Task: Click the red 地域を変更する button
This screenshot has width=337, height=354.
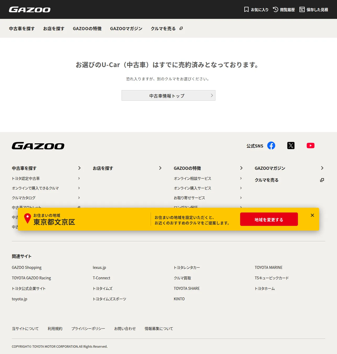Action: coord(269,219)
